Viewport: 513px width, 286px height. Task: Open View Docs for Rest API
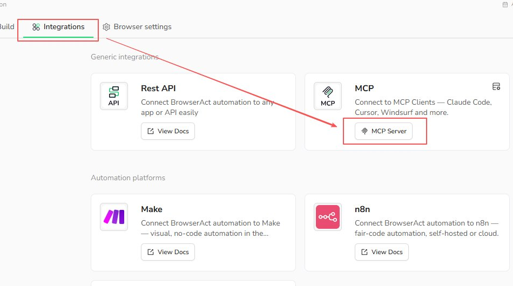click(x=168, y=131)
